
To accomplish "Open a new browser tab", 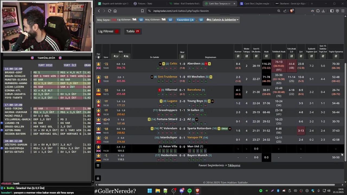I will (312, 4).
